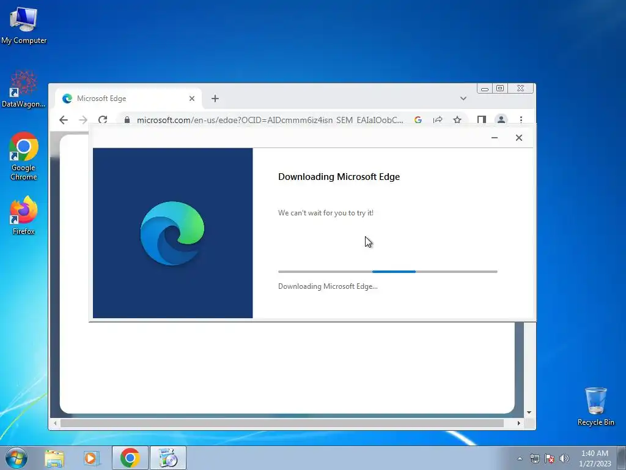Click the forward navigation arrow in Chrome
The width and height of the screenshot is (626, 470).
[83, 120]
